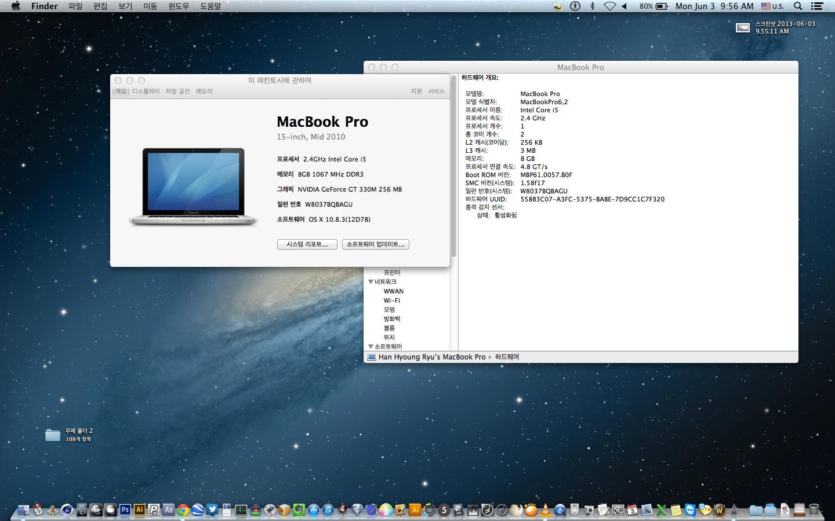Launch Google Chrome from the dock
The width and height of the screenshot is (835, 521).
pyautogui.click(x=183, y=509)
